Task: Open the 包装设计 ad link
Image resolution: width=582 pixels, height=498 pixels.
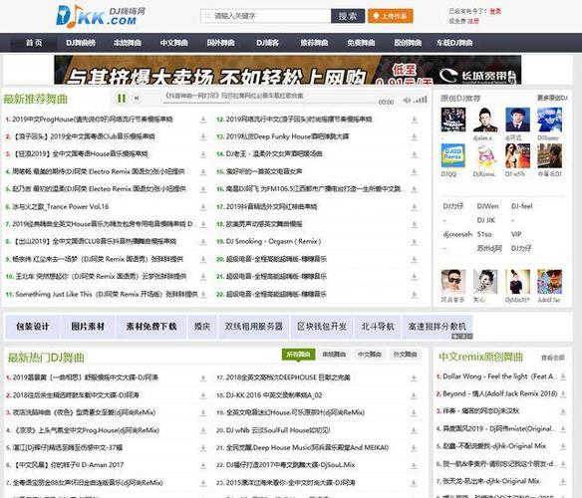Action: pyautogui.click(x=32, y=327)
